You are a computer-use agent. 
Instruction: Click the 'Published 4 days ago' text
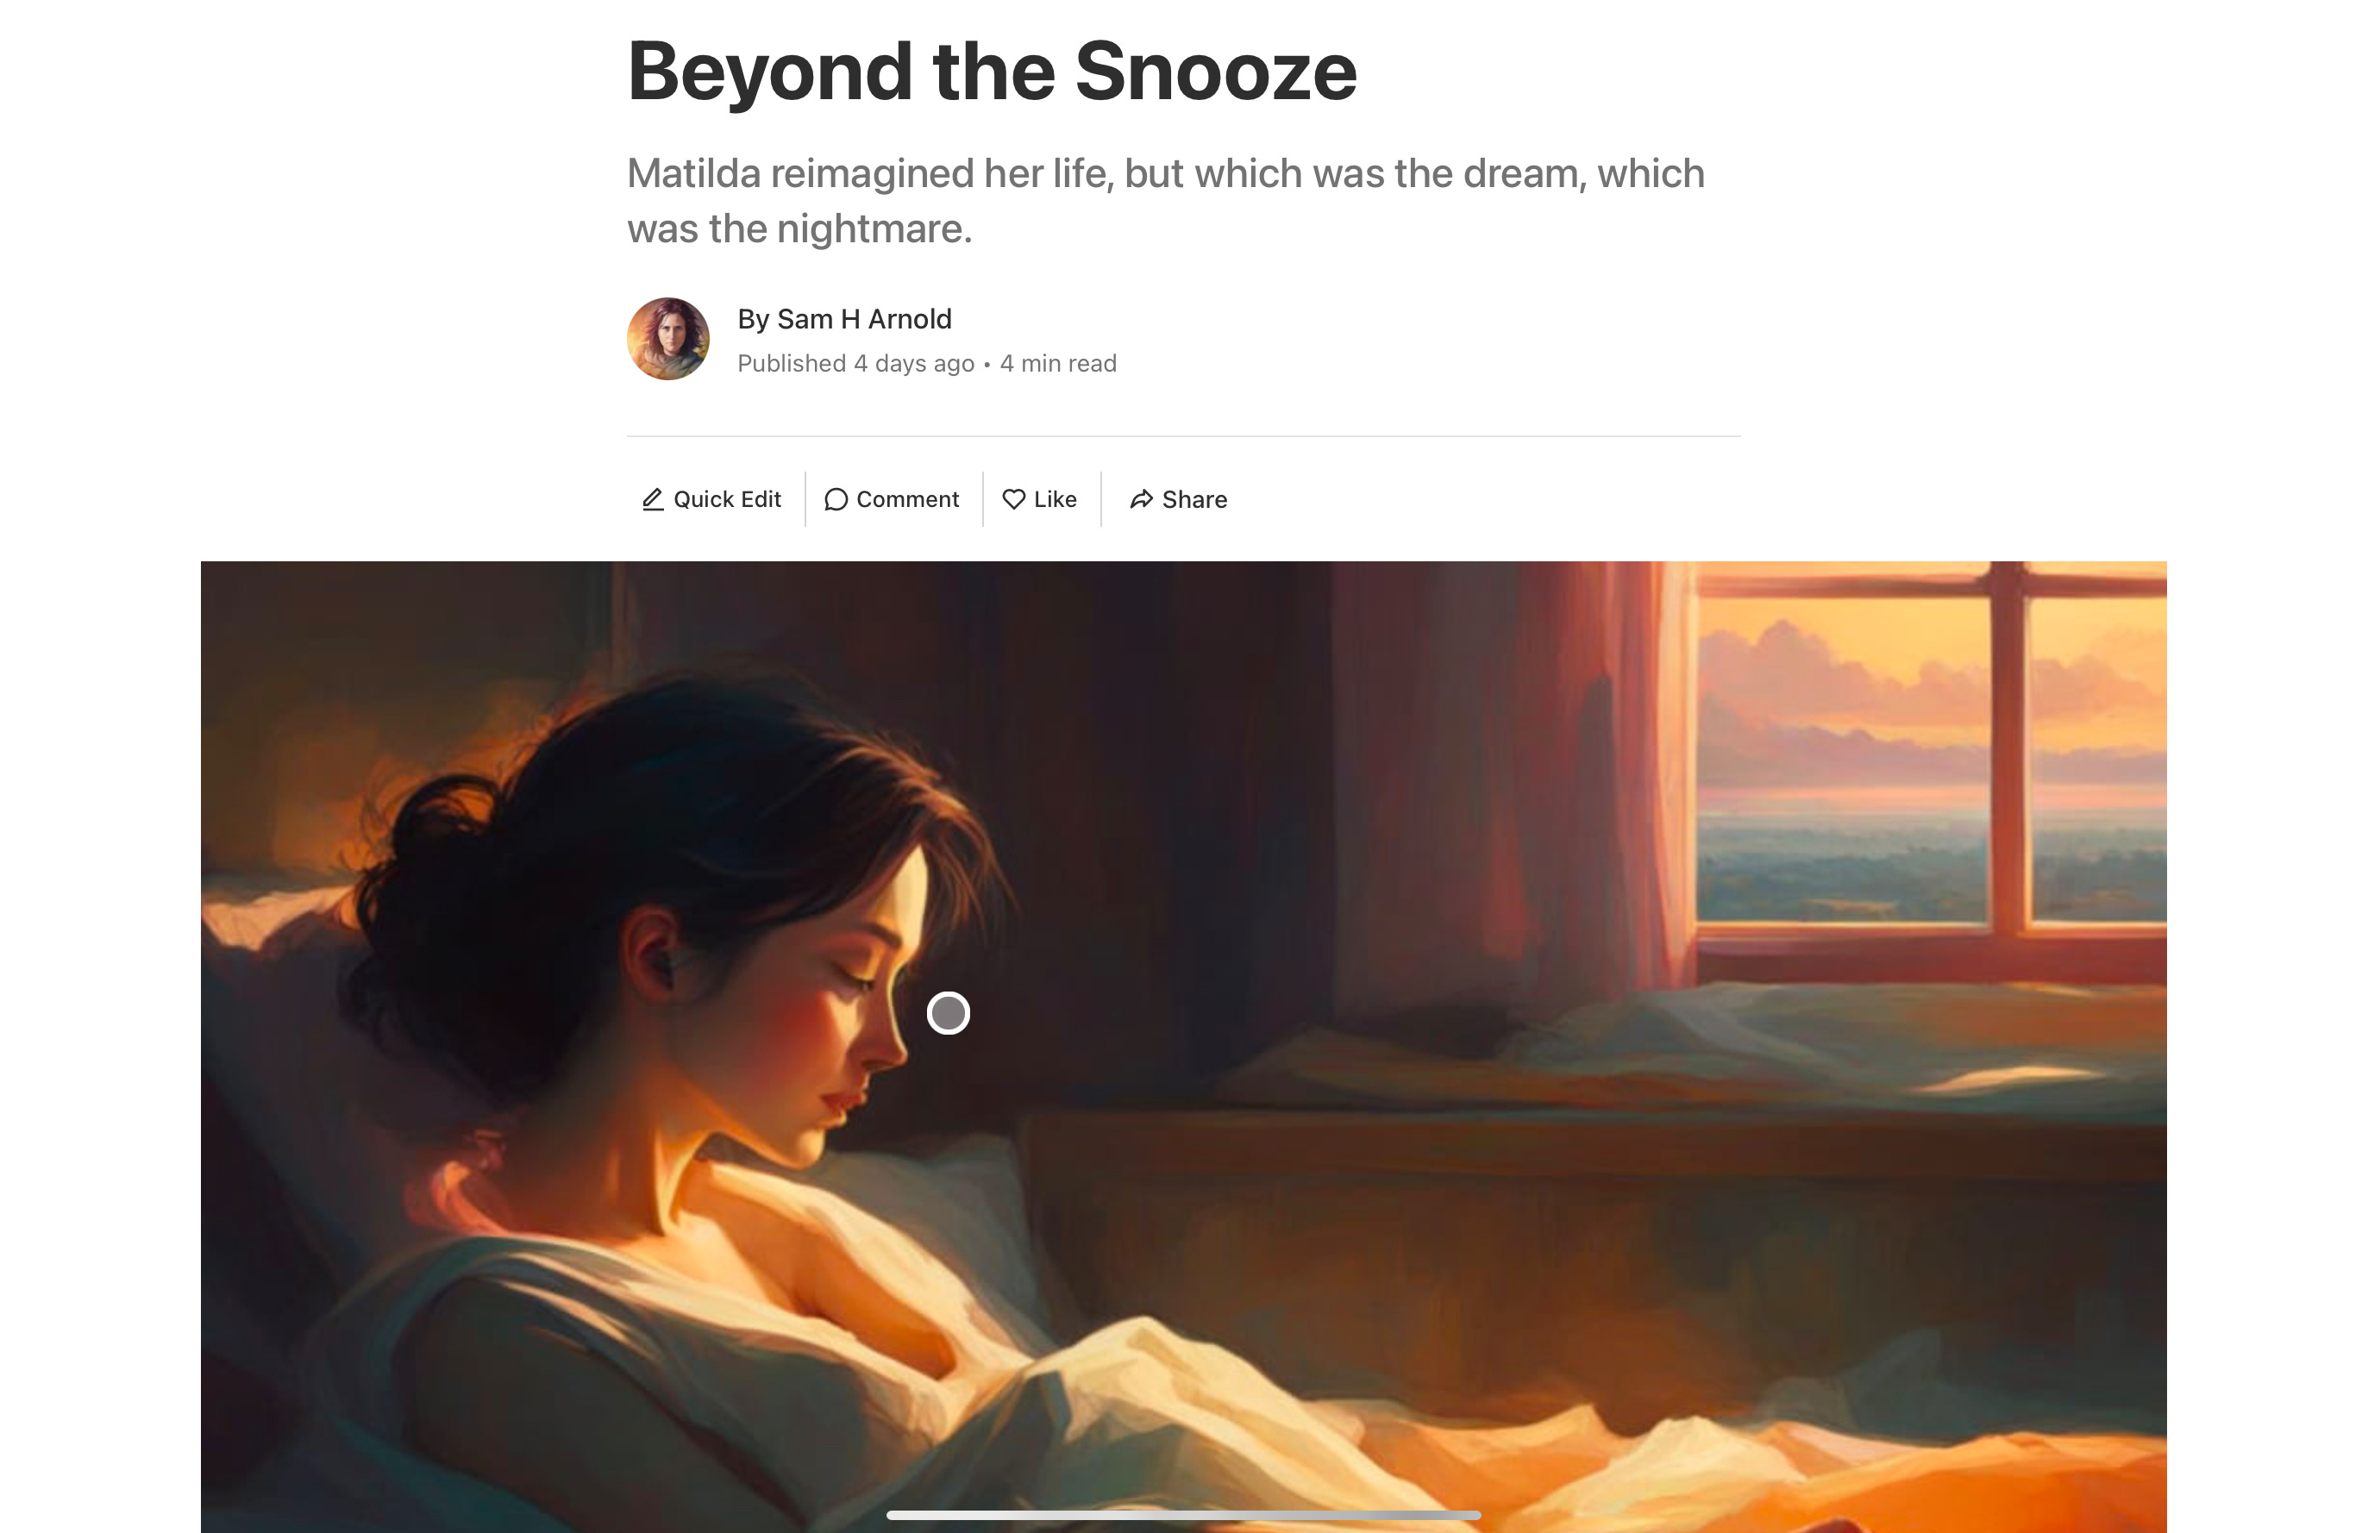(855, 363)
